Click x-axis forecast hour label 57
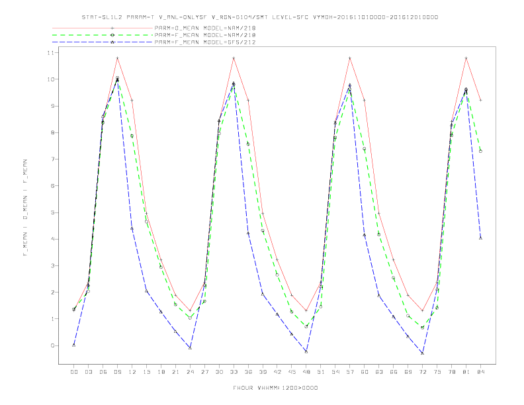The width and height of the screenshot is (524, 405). [350, 372]
